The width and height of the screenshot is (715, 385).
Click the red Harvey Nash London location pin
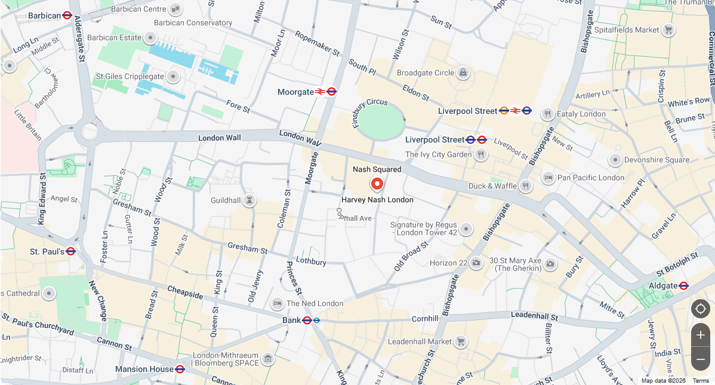point(377,184)
